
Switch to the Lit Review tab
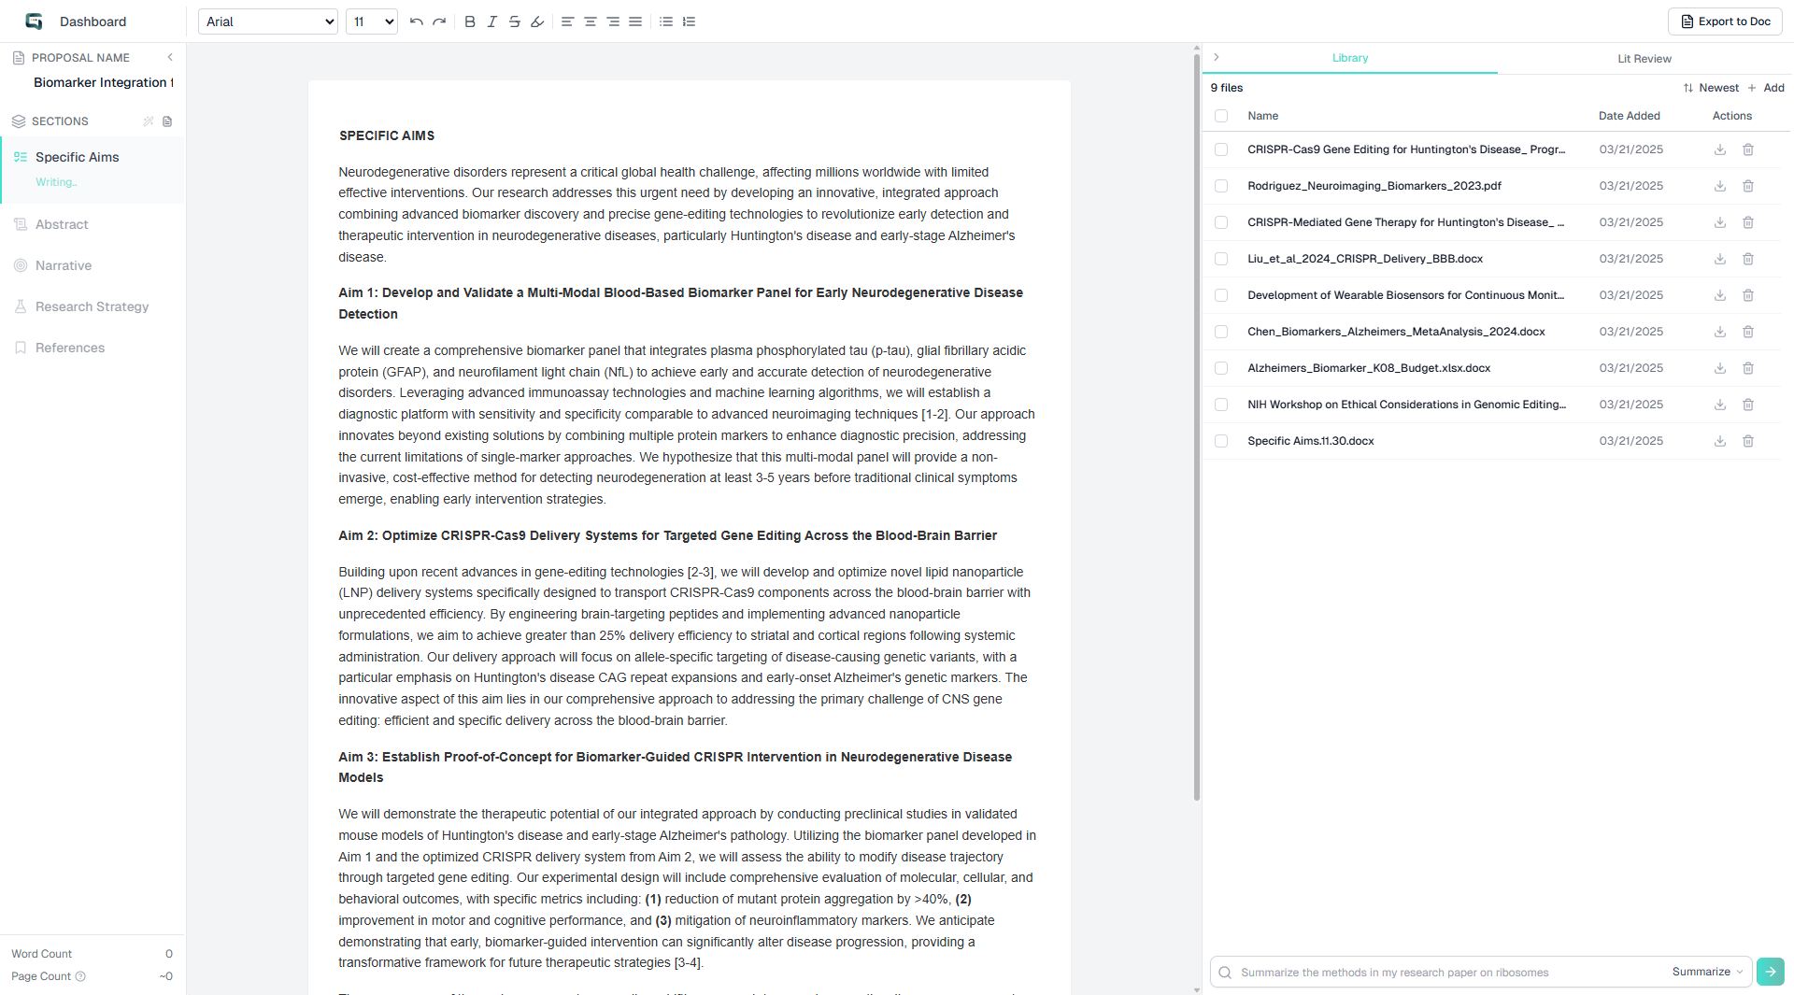click(x=1644, y=58)
